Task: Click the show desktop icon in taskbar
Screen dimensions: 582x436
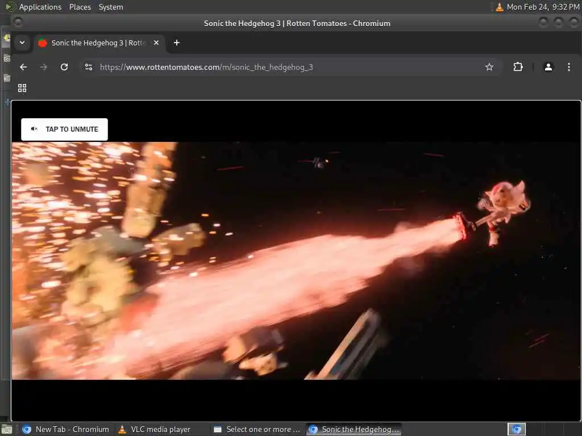Action: pyautogui.click(x=7, y=430)
